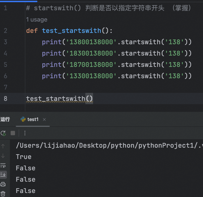This screenshot has width=203, height=197.
Task: Stop the running process
Action: coord(13,133)
